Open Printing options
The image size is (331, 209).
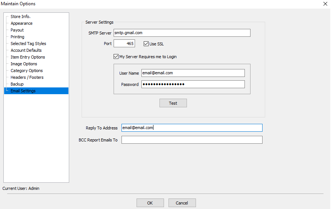coord(17,37)
